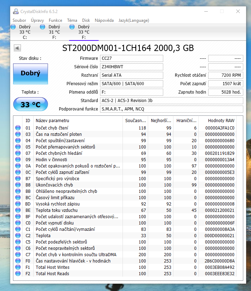Open the Téma menu
Viewport: 251px width, 291px height.
click(72, 20)
